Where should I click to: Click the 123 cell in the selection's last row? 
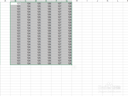[15, 63]
